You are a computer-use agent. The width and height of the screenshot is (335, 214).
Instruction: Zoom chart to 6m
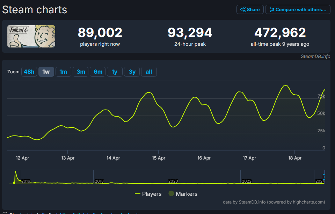[98, 72]
